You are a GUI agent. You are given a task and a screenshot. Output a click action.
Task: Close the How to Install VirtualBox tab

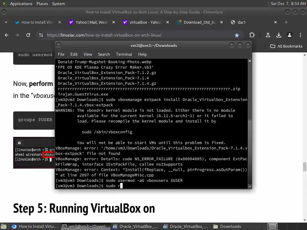(60, 22)
